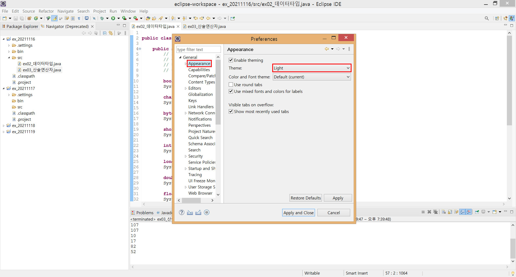This screenshot has width=516, height=277.
Task: Collapse the ex_20211116 project tree
Action: coord(3,39)
